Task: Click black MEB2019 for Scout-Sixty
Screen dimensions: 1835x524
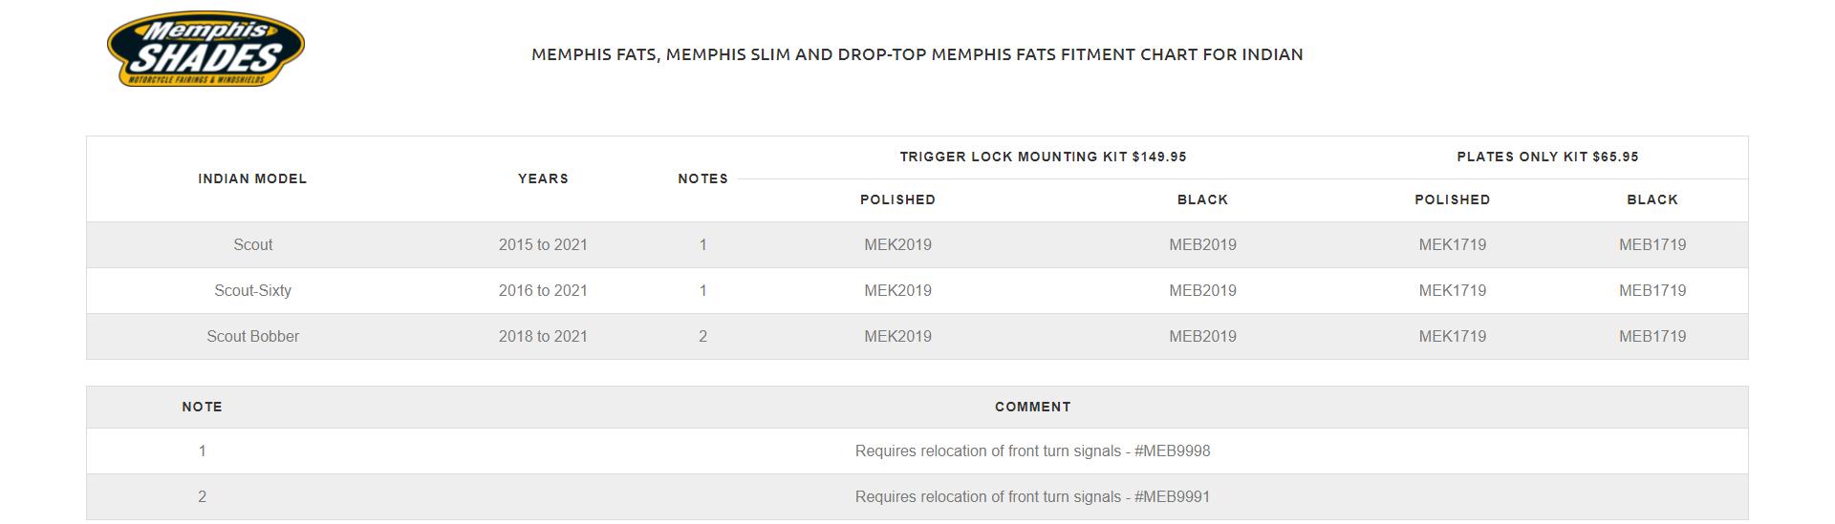Action: 1202,291
